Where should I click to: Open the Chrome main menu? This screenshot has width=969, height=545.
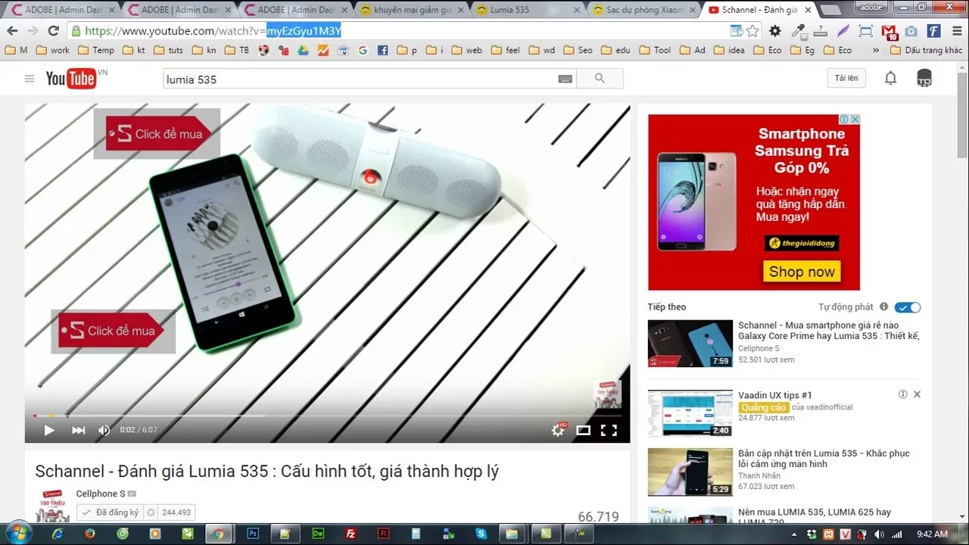pyautogui.click(x=956, y=31)
